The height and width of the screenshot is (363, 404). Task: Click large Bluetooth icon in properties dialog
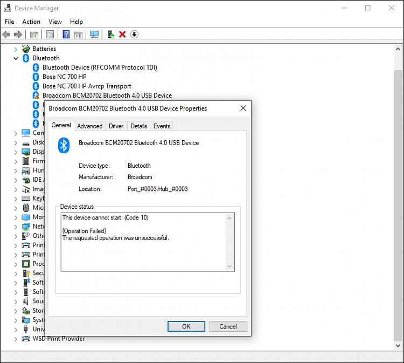[64, 145]
